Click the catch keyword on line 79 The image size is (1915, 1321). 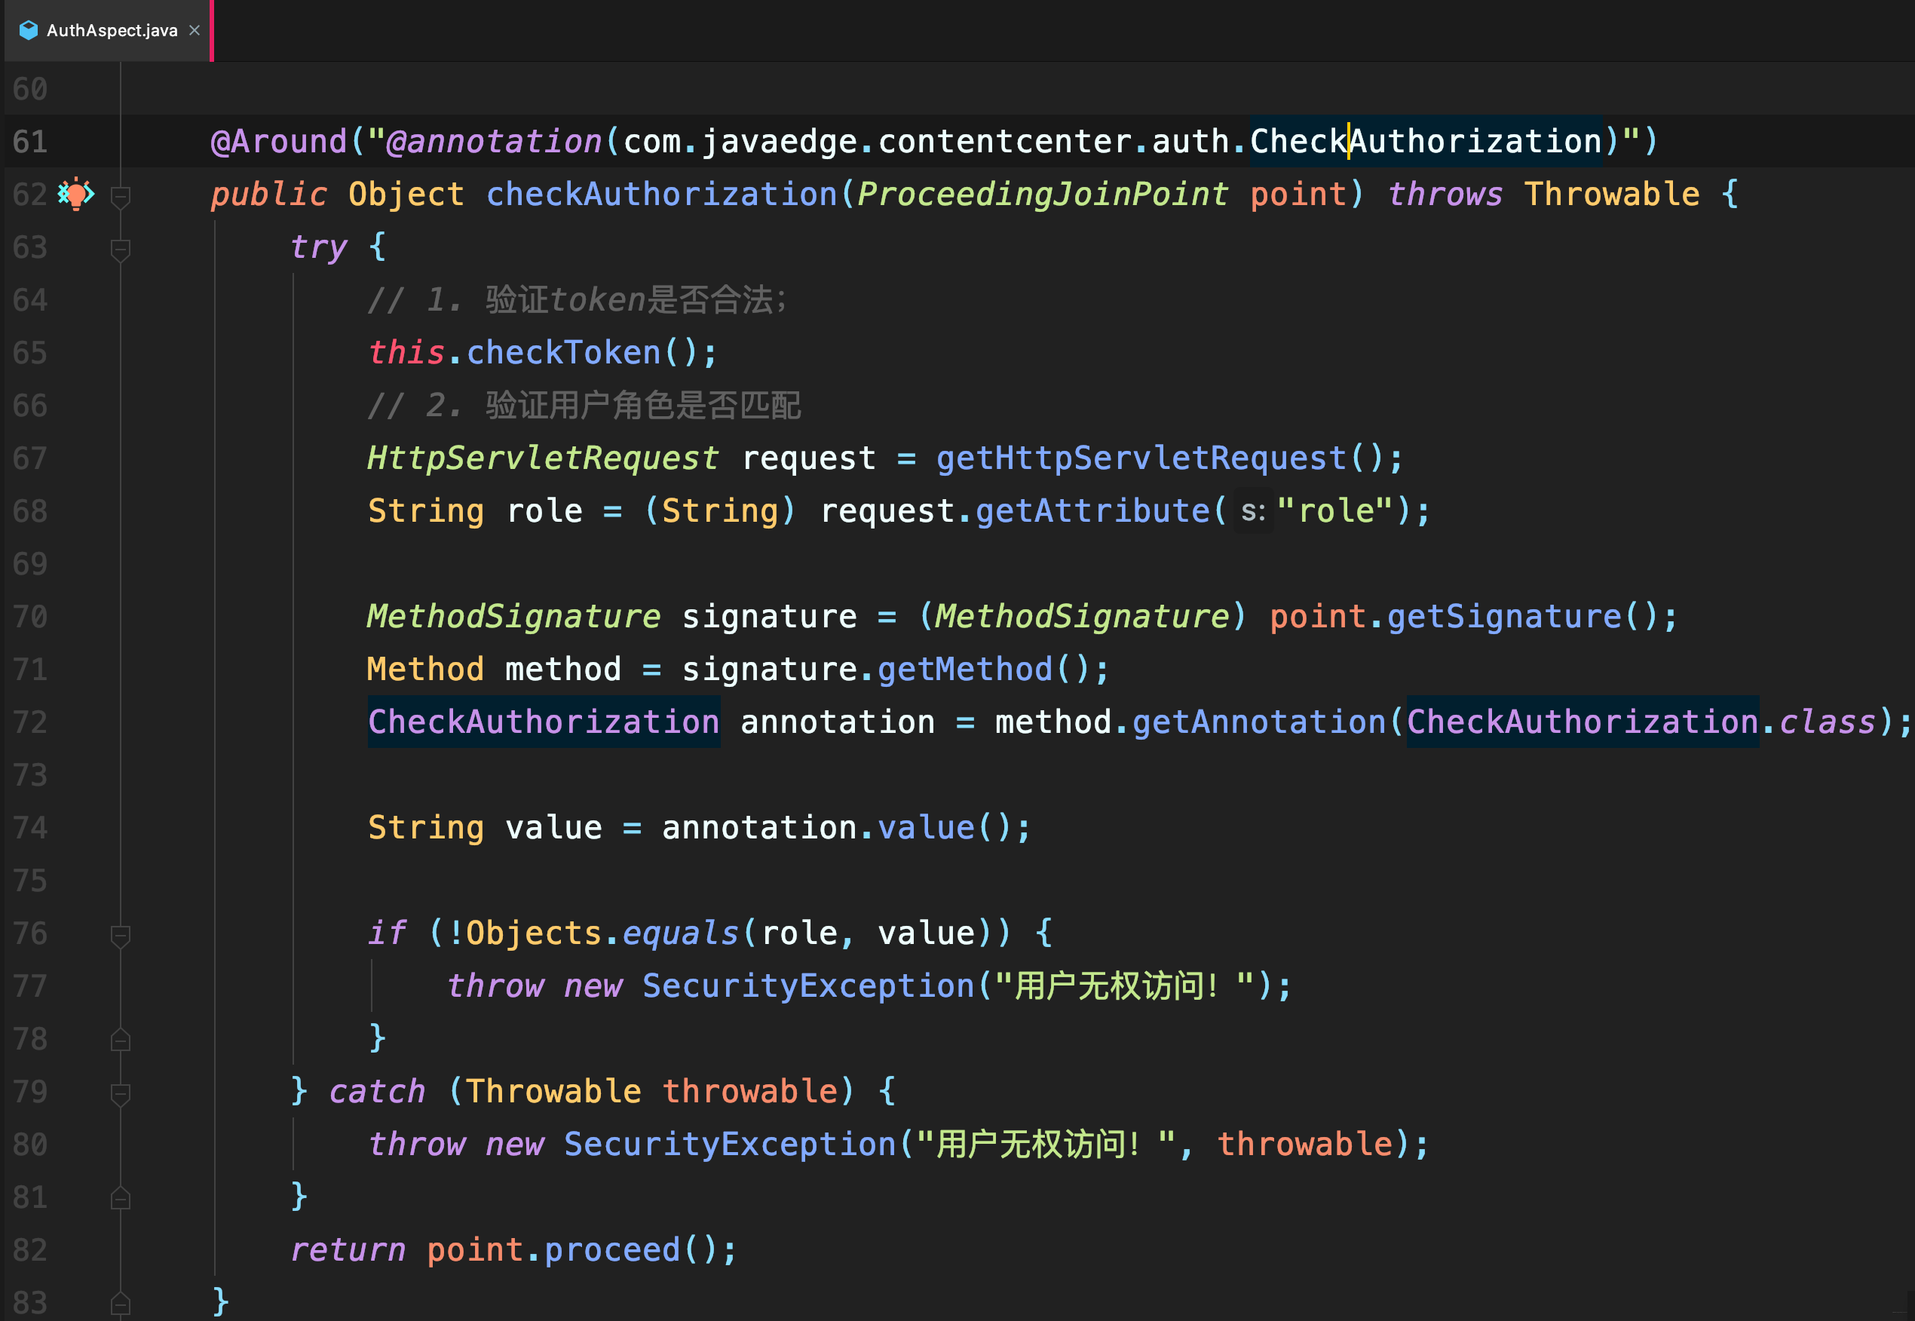point(378,1092)
